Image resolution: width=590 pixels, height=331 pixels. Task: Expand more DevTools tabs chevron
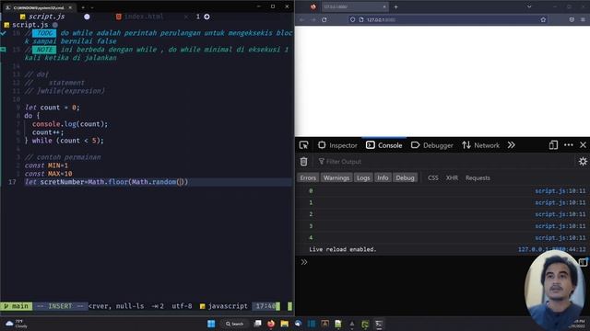pos(511,145)
